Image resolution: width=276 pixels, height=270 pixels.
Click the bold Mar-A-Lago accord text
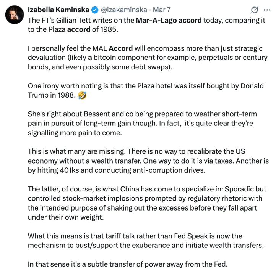click(x=169, y=20)
